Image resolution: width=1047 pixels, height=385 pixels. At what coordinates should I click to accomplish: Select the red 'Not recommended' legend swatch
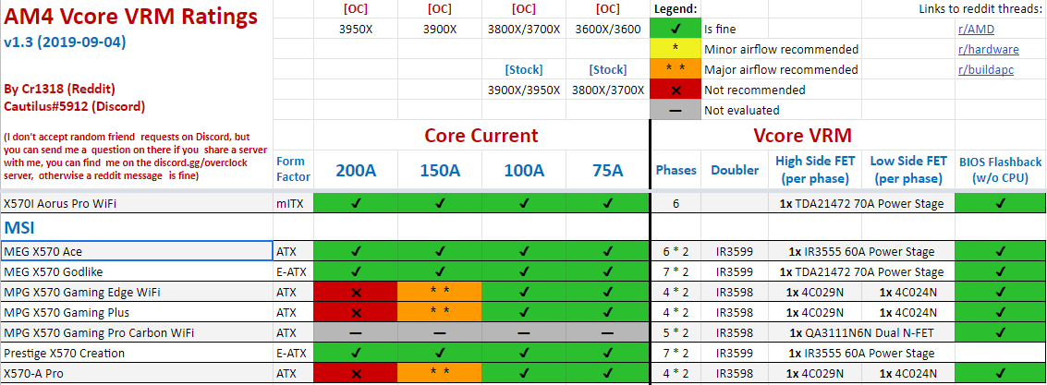point(676,90)
